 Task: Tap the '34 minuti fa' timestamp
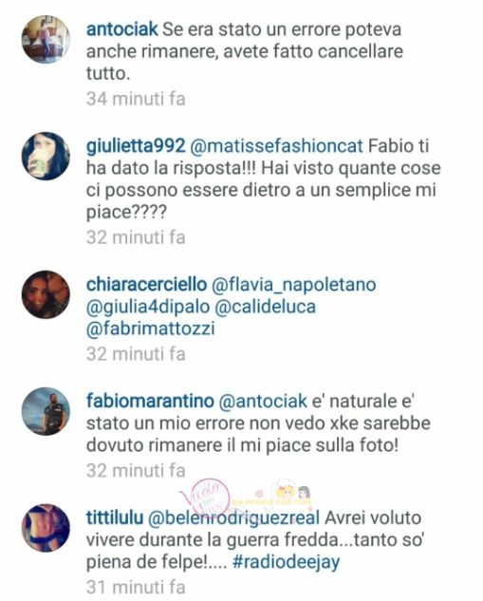click(136, 99)
